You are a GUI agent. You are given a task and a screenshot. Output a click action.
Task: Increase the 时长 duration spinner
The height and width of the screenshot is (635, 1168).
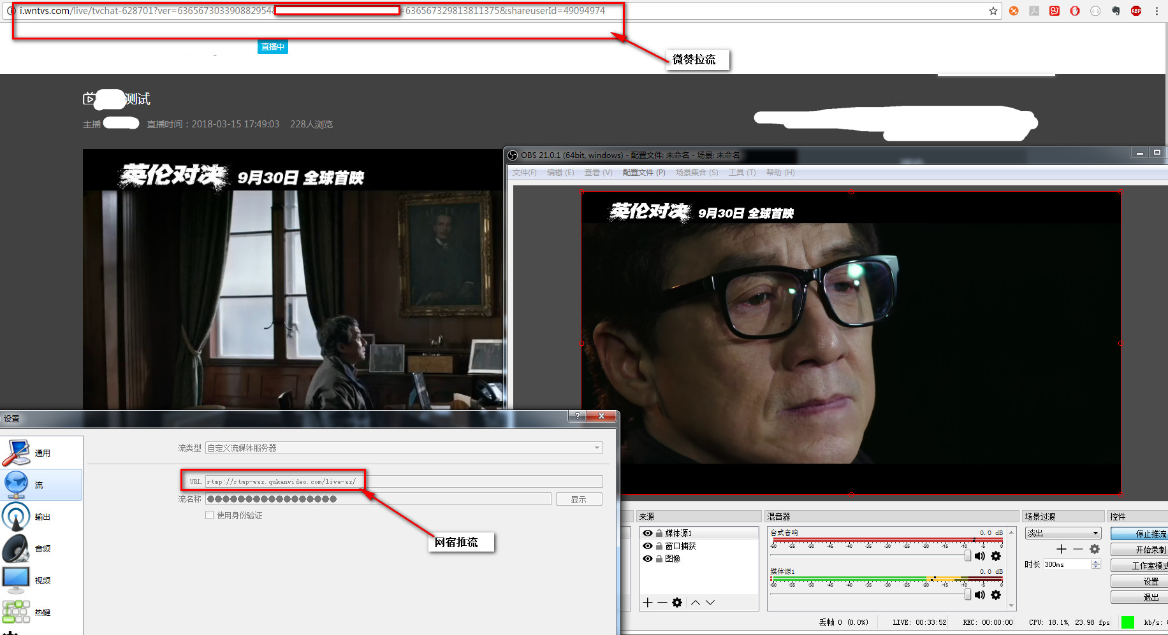1096,562
